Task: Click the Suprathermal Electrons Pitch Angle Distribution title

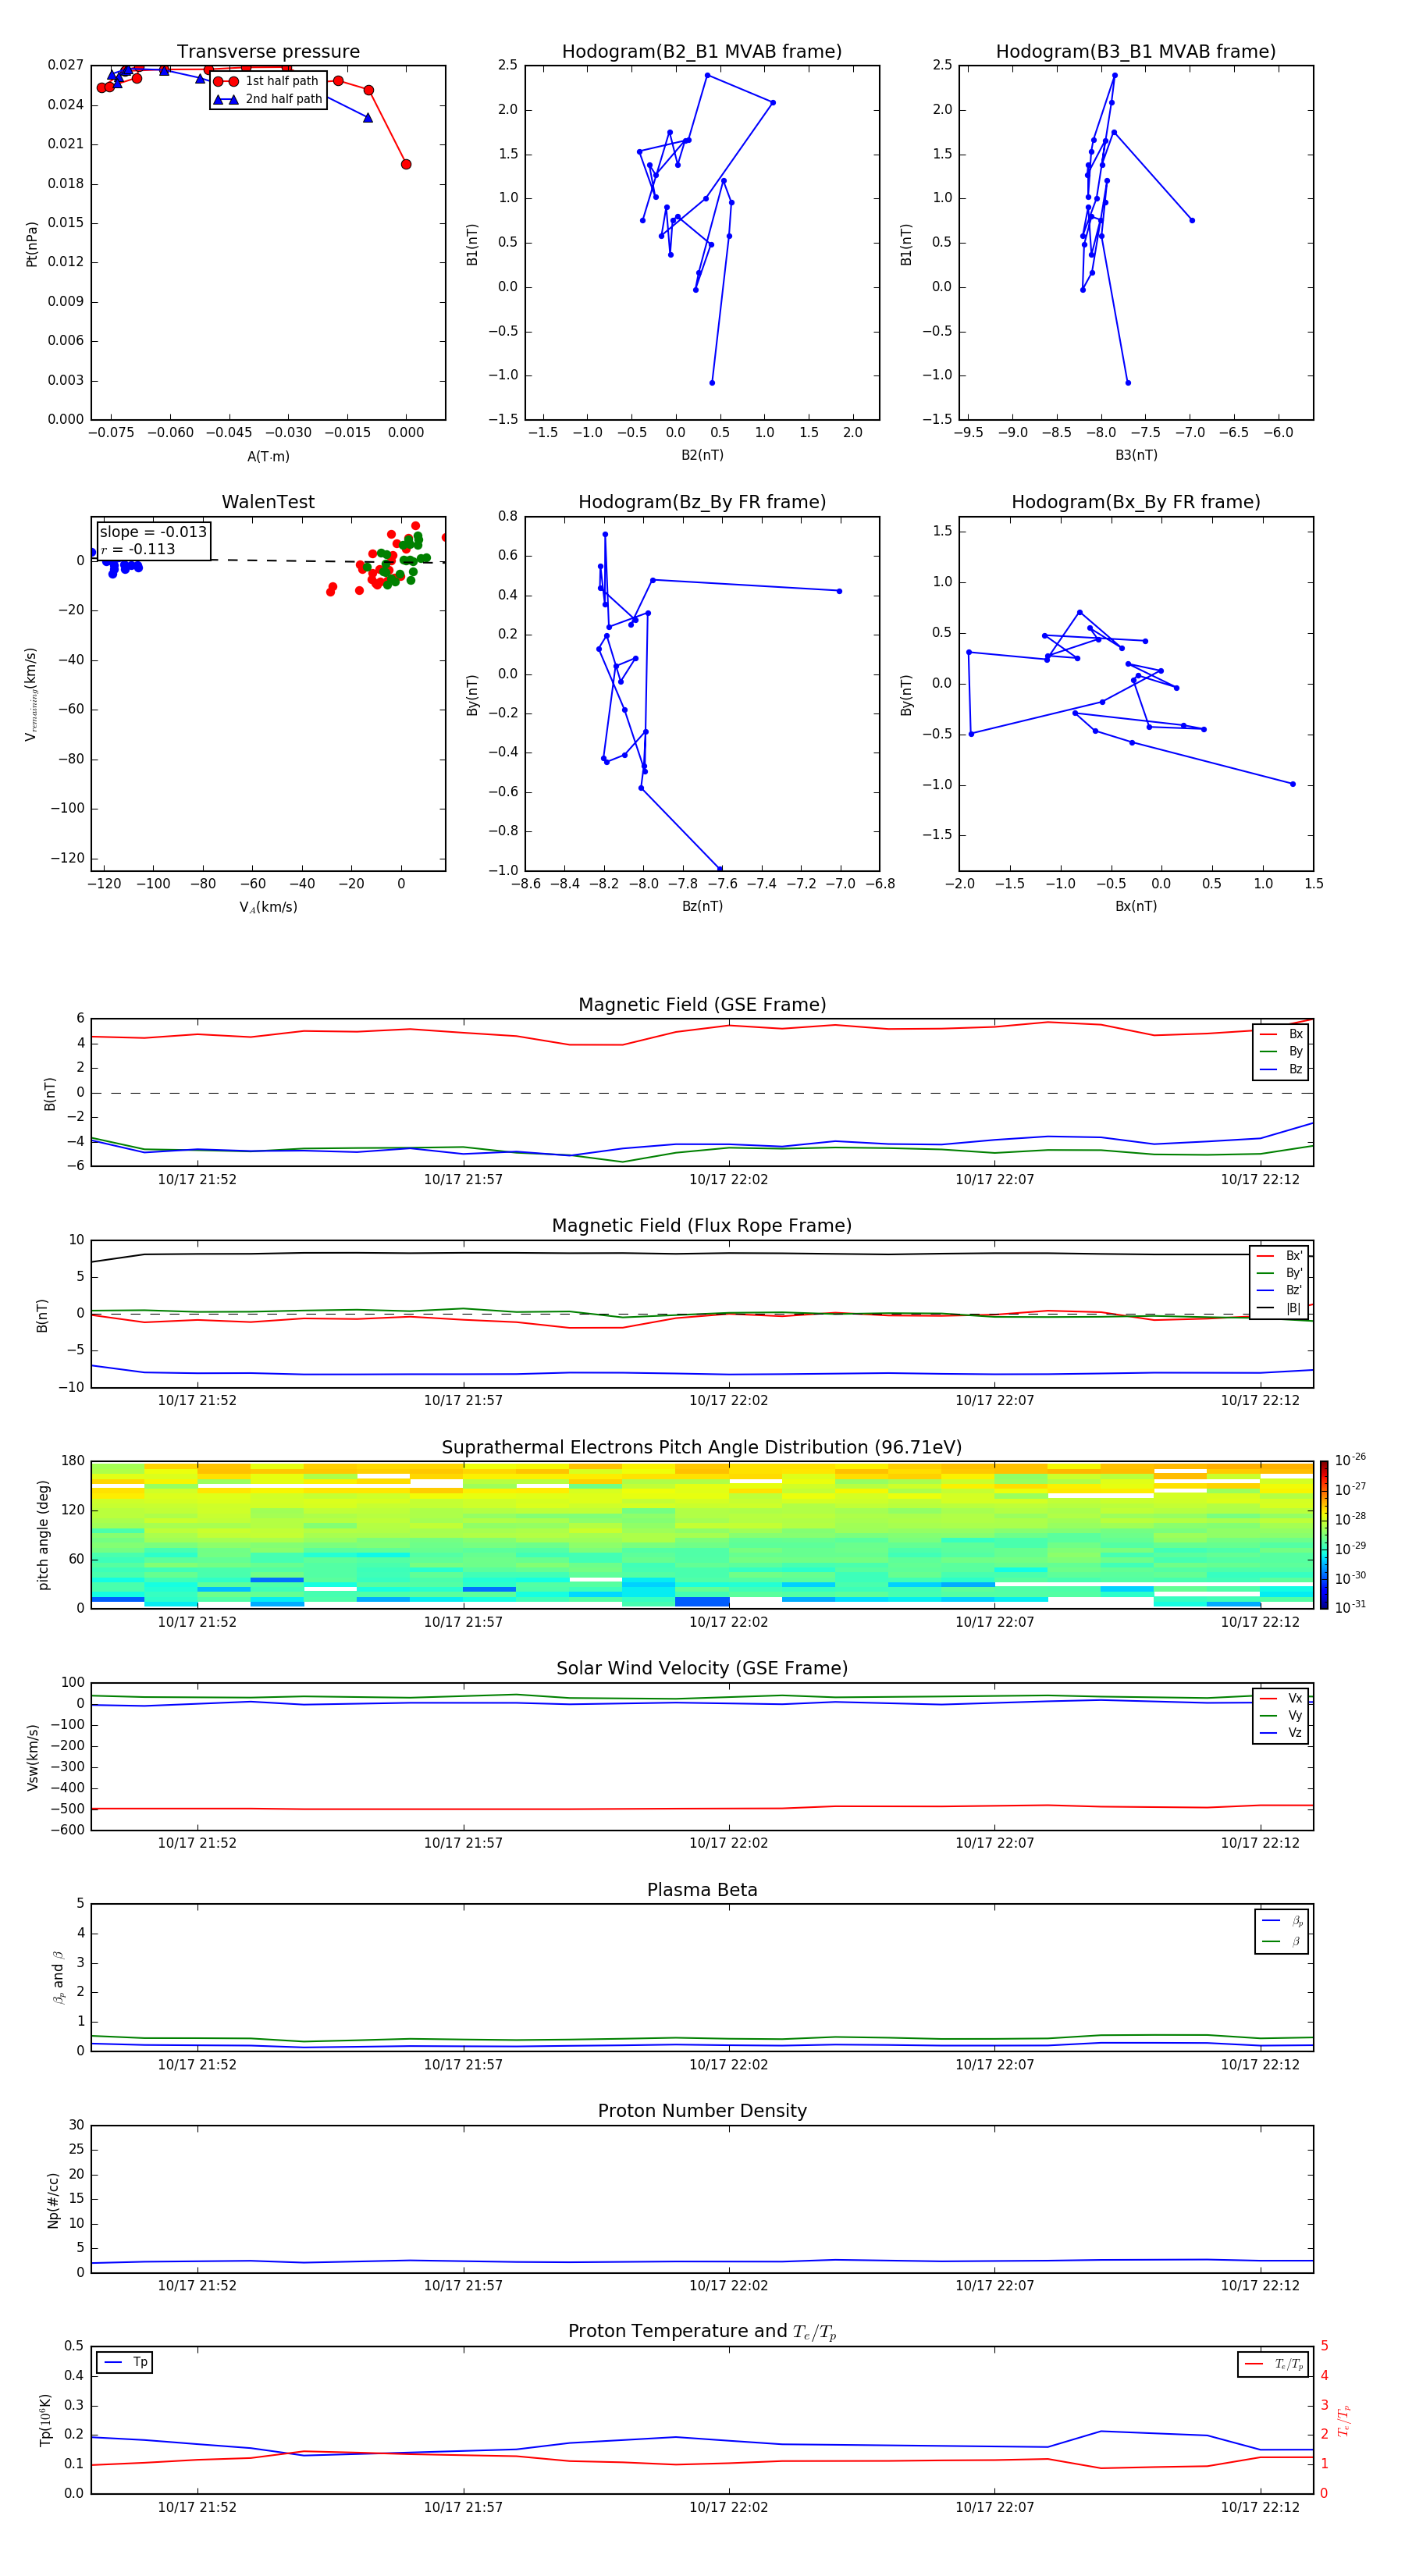Action: (702, 1447)
